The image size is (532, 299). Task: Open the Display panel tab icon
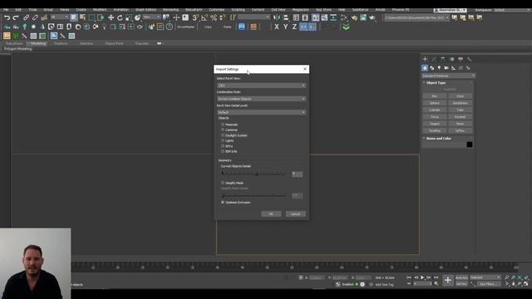[461, 59]
